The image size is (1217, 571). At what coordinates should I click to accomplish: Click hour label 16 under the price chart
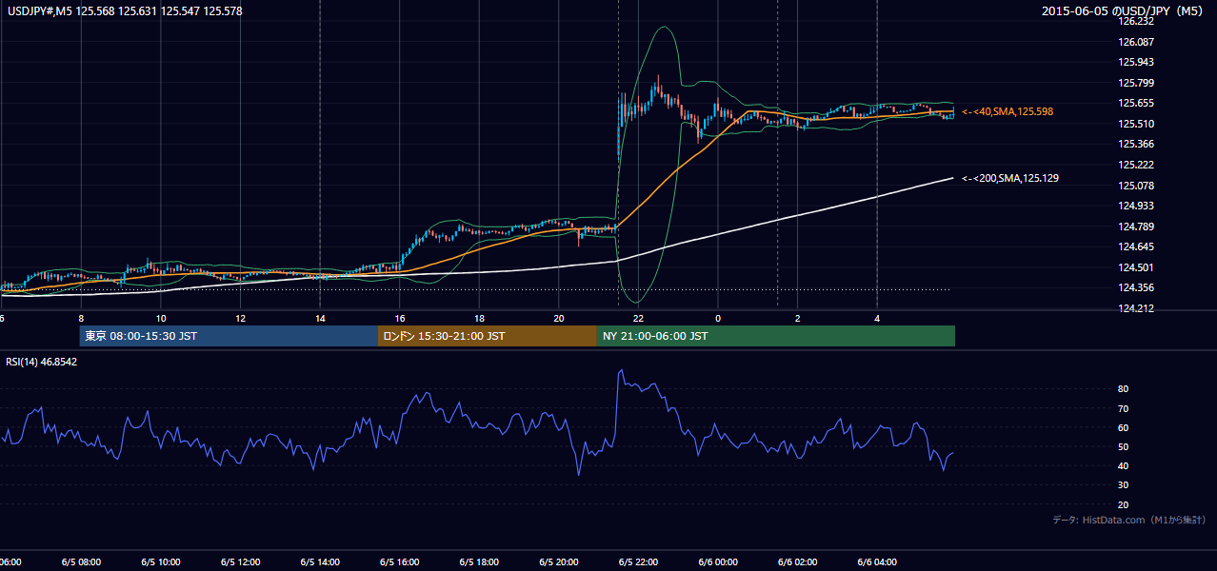coord(400,318)
